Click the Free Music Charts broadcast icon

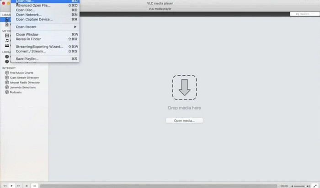point(7,73)
